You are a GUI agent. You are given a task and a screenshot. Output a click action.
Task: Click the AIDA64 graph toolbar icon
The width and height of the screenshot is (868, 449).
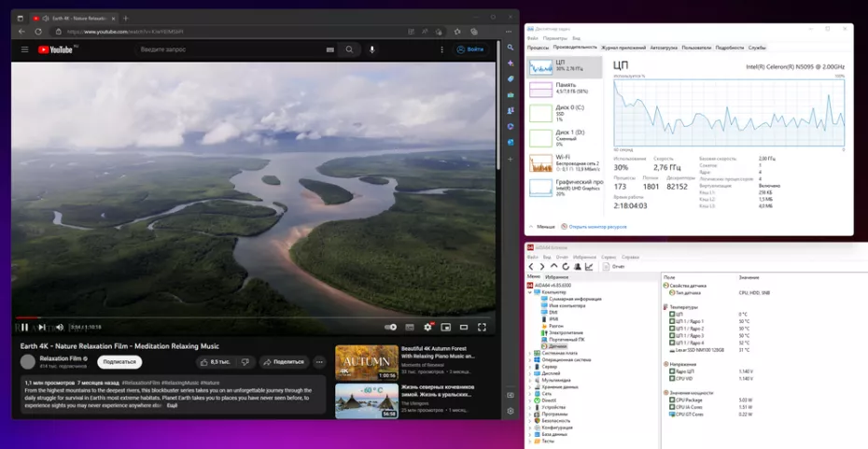pos(588,267)
